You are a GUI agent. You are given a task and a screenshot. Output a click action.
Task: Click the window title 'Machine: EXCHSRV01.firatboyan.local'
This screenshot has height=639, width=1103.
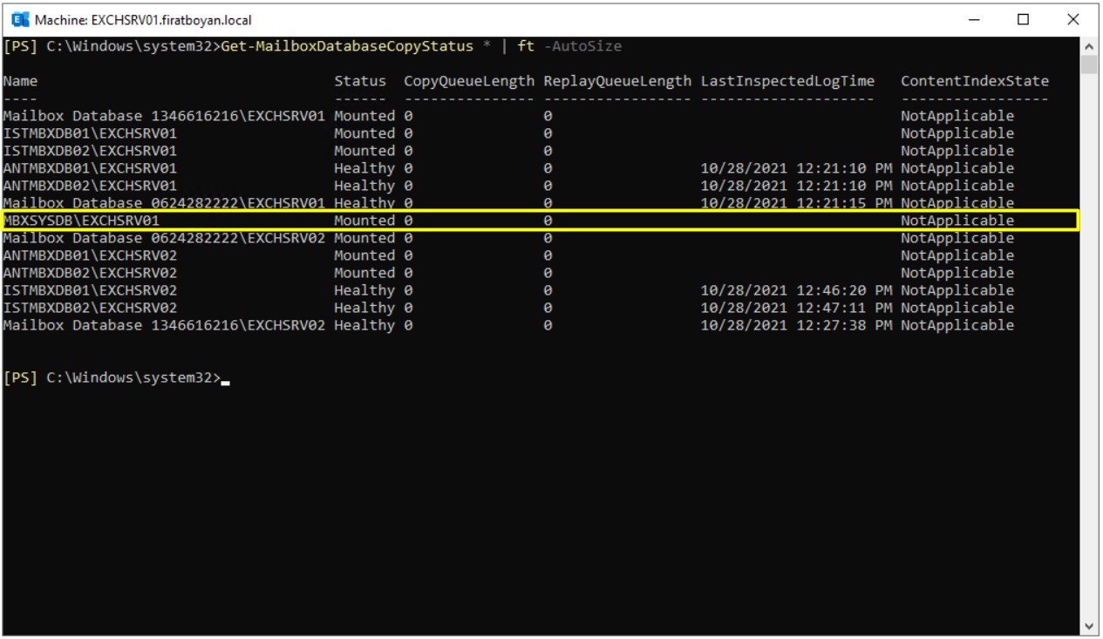(144, 19)
